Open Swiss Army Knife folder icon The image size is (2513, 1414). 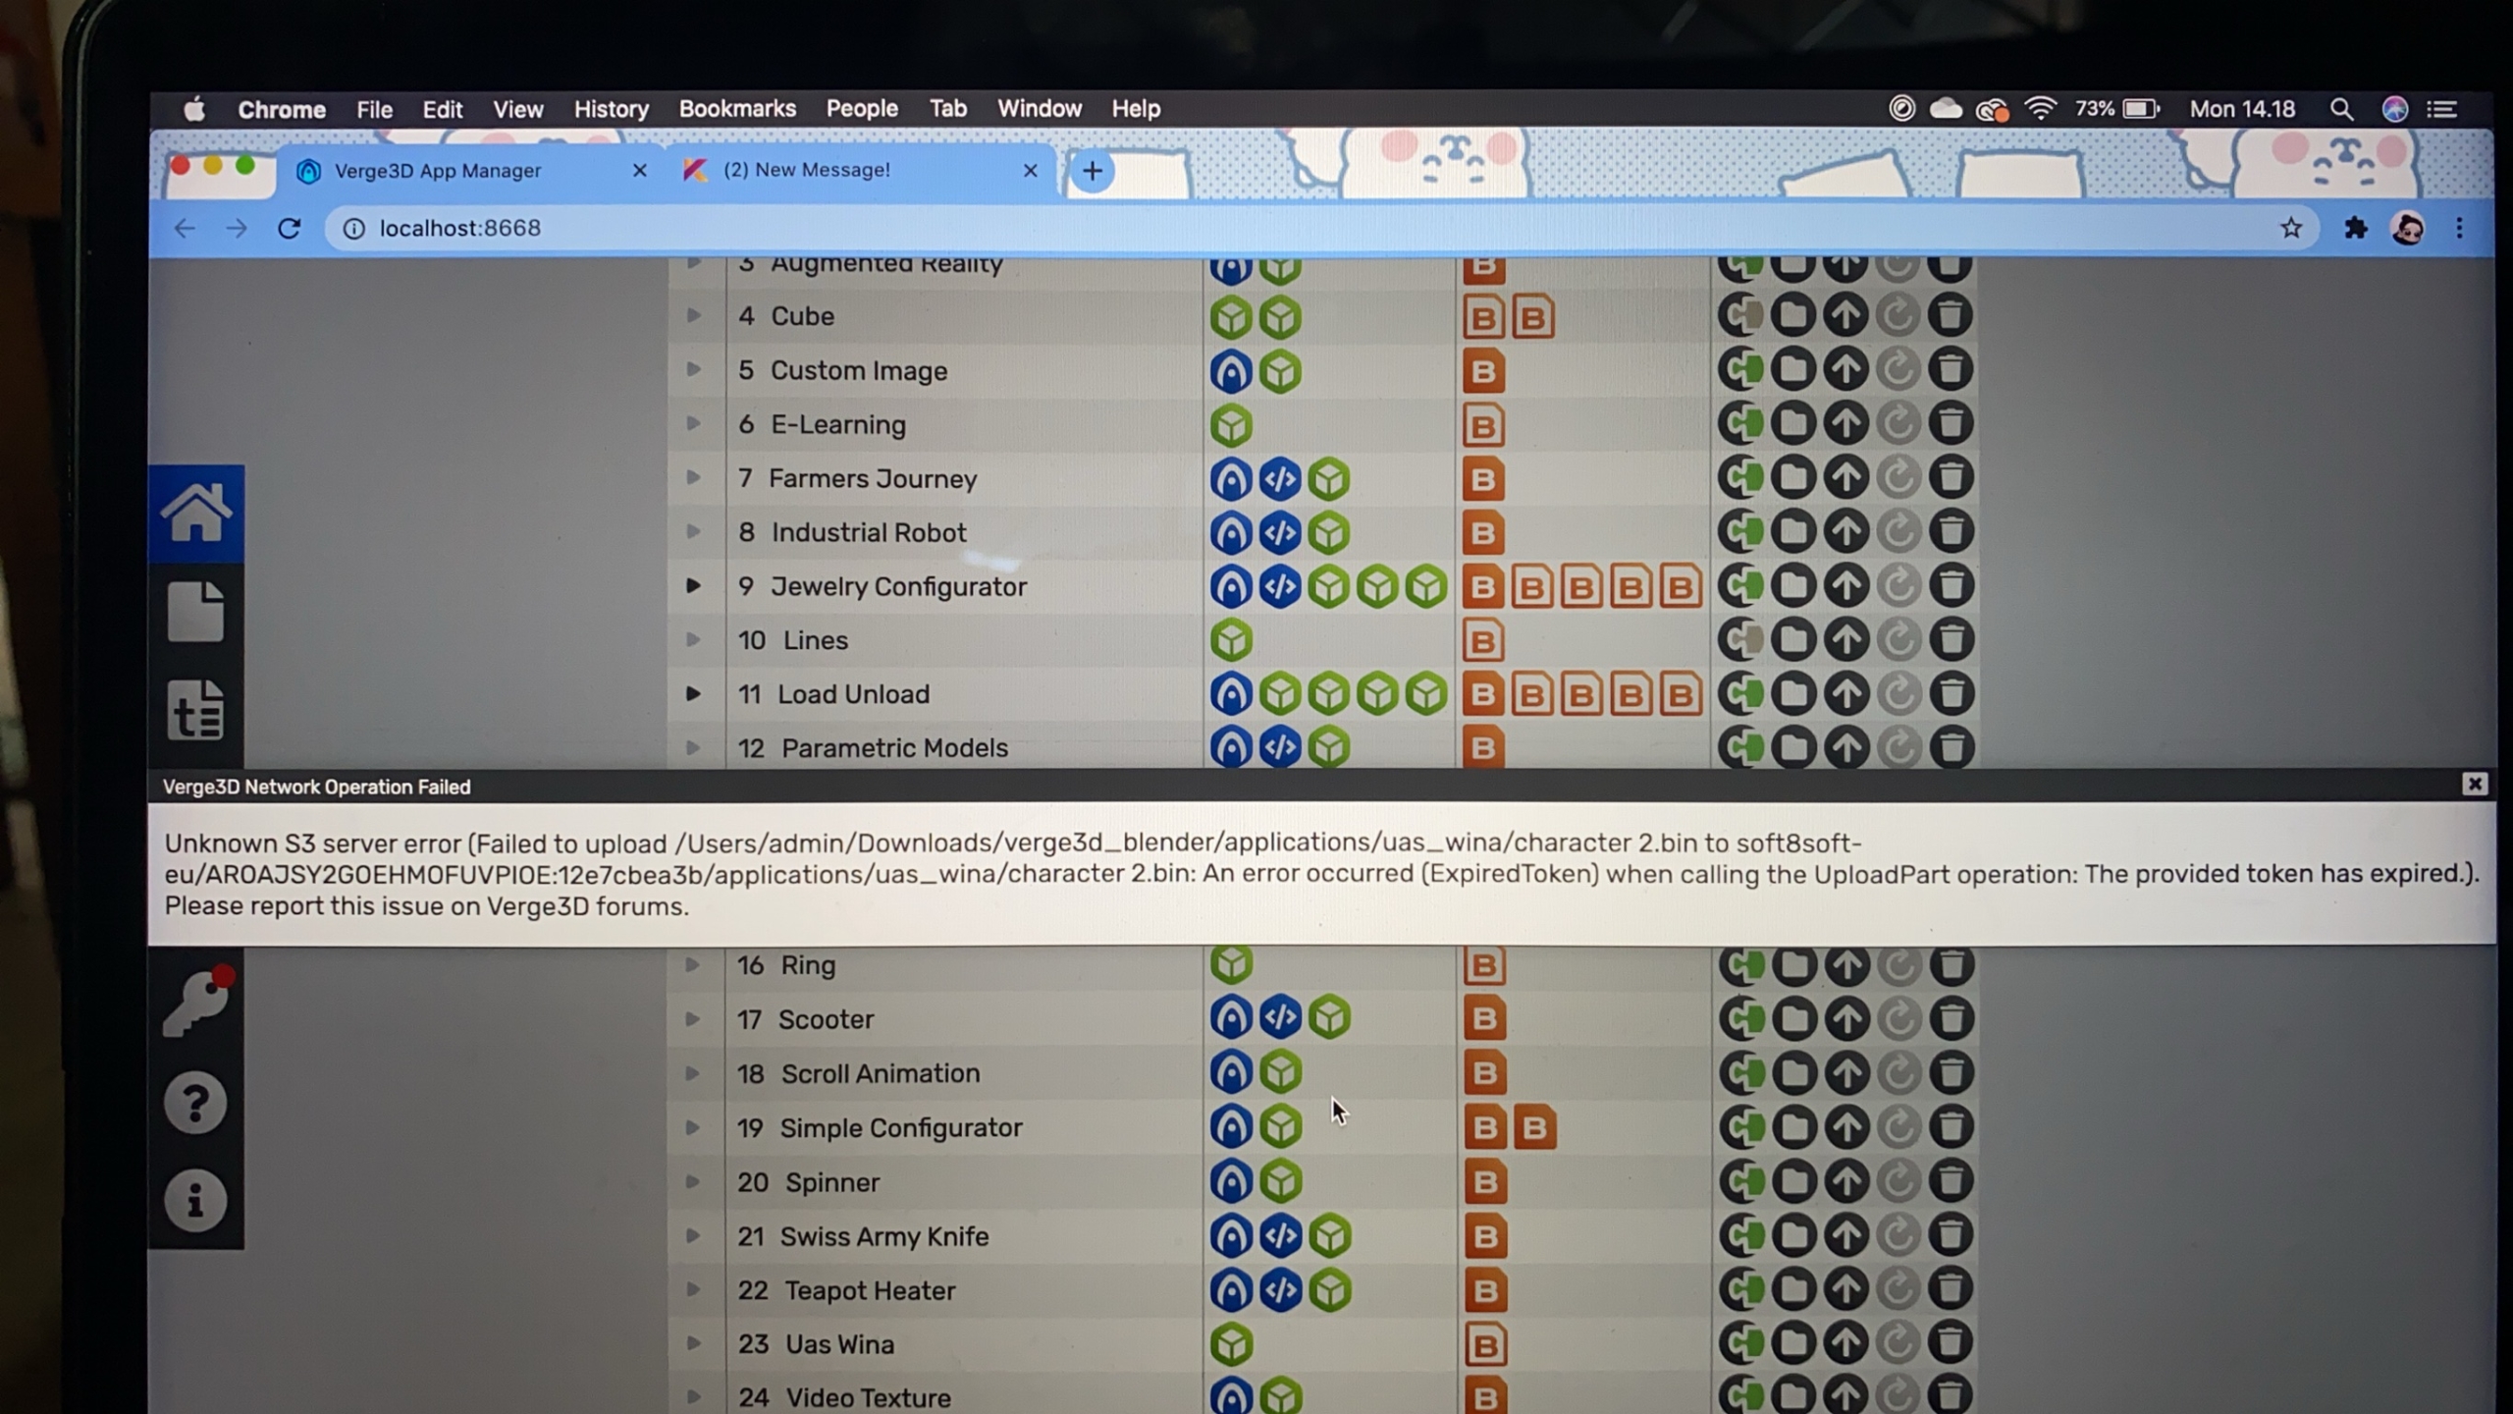pyautogui.click(x=1794, y=1235)
